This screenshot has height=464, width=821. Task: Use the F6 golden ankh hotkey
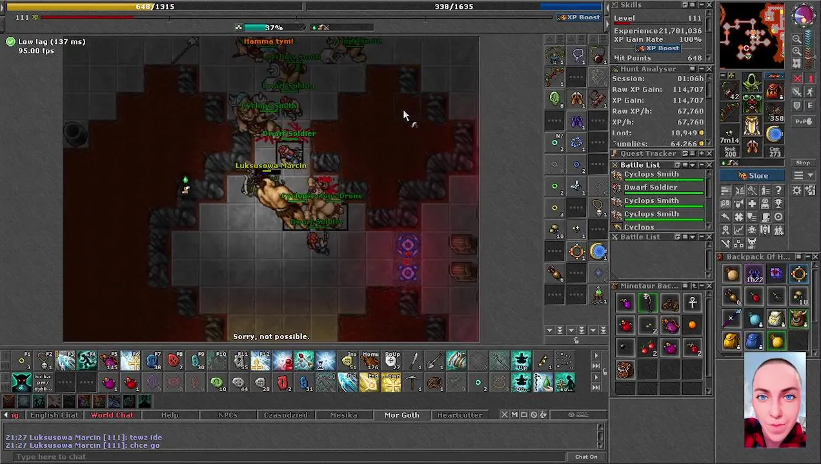click(x=131, y=361)
